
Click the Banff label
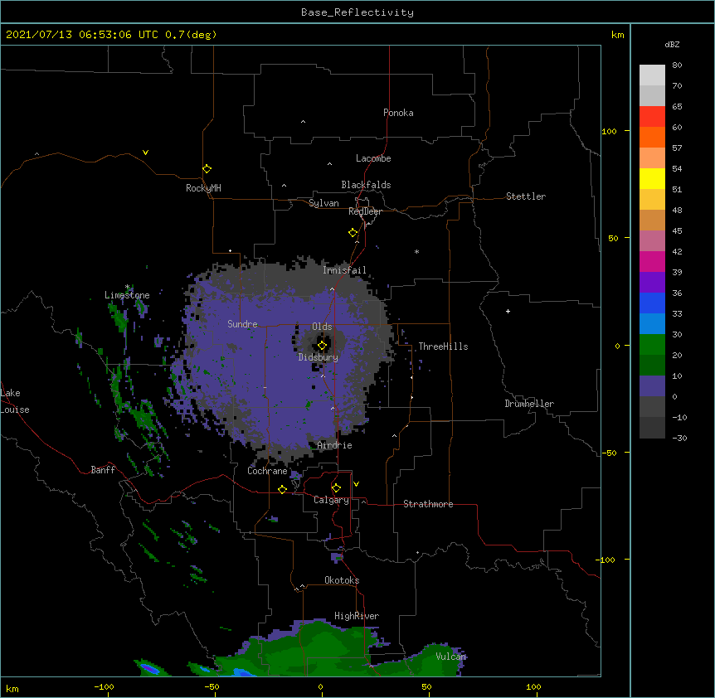(103, 470)
